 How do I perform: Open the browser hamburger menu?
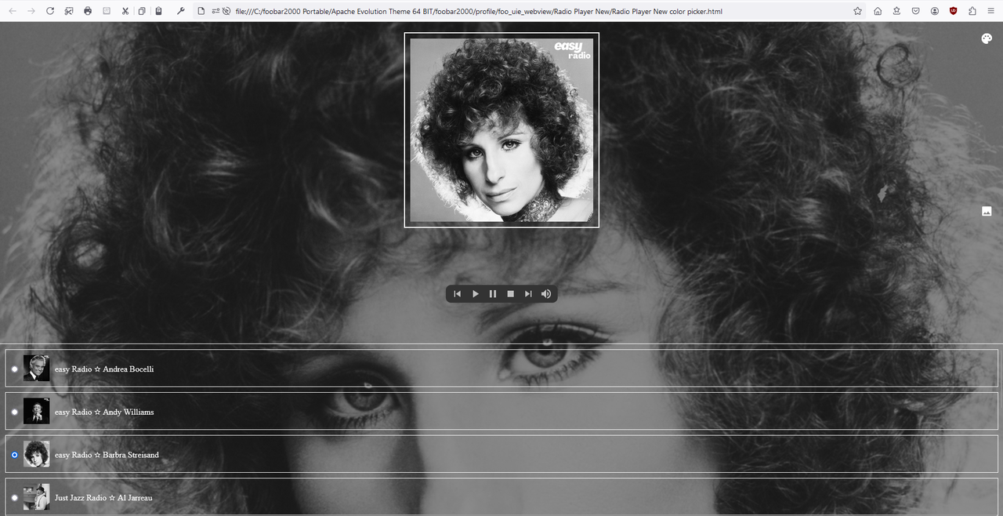[991, 11]
